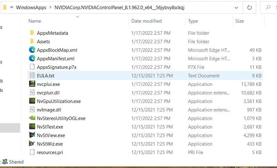This screenshot has width=277, height=168.
Task: Click the NVIDIA eye icon for NvStereoUtilityOGL.exe
Action: pyautogui.click(x=32, y=118)
